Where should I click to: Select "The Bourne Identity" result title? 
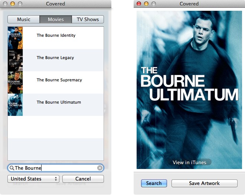[56, 35]
